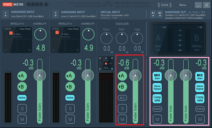
Task: Click the Color Panel label on input 1
Action: [x=25, y=29]
